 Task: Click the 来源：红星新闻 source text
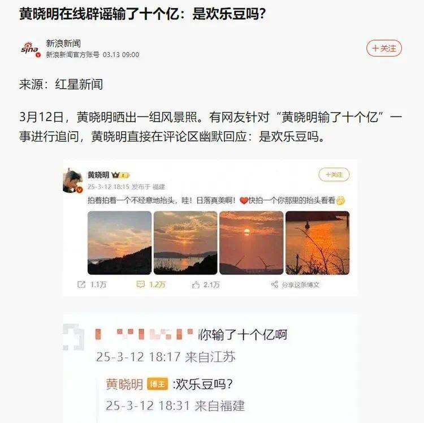point(61,84)
